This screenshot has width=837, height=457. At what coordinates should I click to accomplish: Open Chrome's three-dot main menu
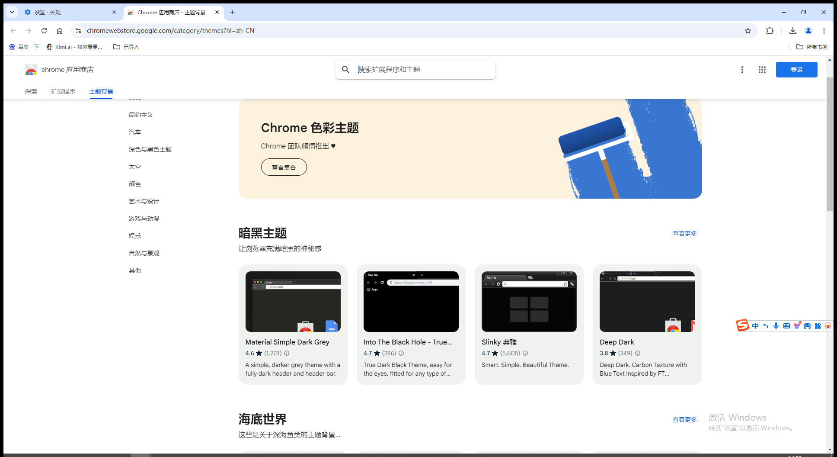(x=824, y=31)
